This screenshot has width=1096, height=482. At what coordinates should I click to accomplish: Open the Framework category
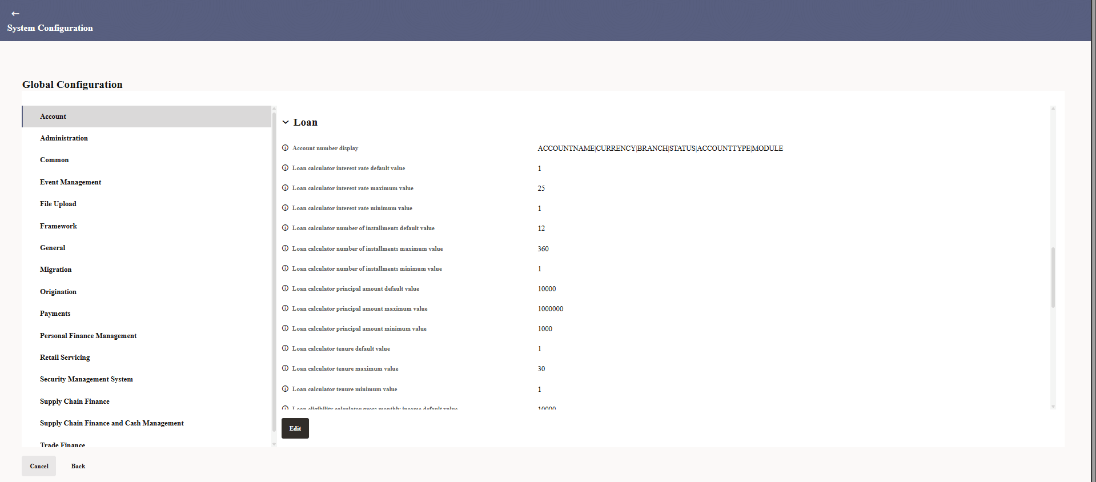click(146, 226)
